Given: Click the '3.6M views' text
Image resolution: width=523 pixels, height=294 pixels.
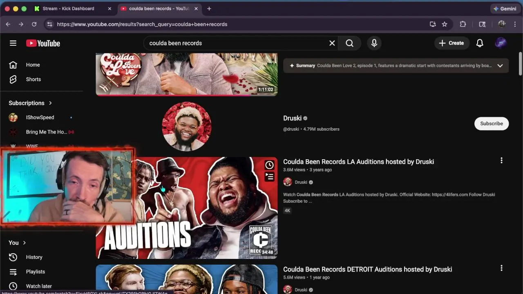Looking at the screenshot, I should 294,170.
